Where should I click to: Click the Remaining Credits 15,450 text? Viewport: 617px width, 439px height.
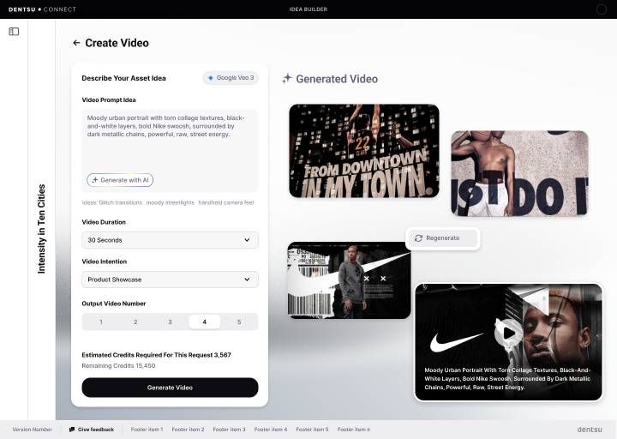pos(118,366)
